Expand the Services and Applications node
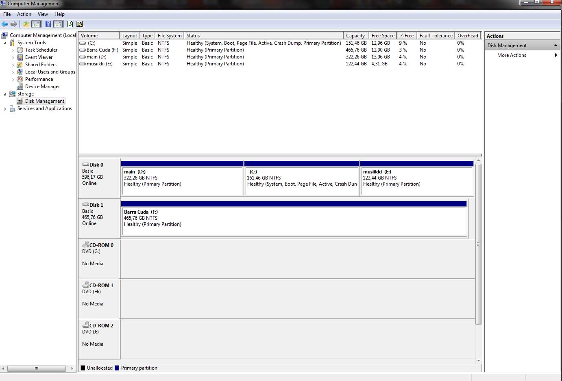This screenshot has width=562, height=381. [x=5, y=109]
